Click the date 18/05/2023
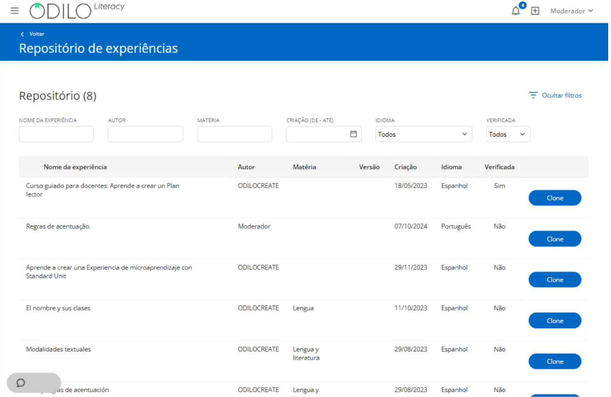The height and width of the screenshot is (397, 611). [411, 186]
